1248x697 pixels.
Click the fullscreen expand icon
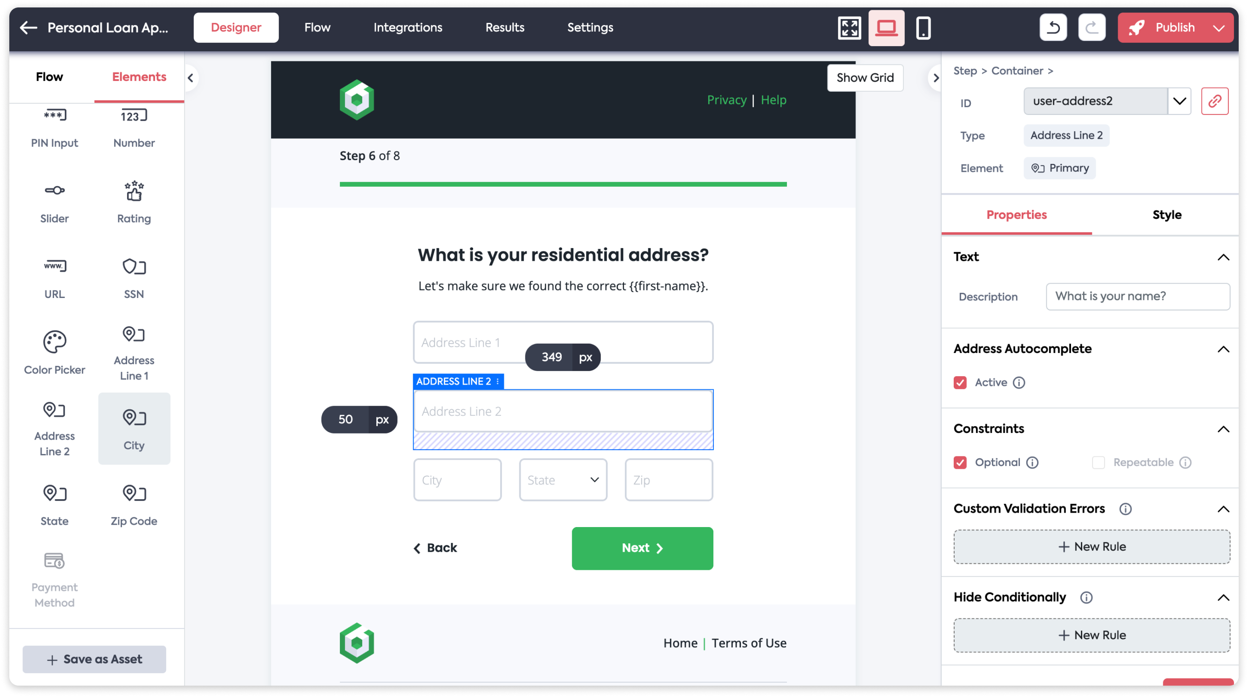coord(849,27)
